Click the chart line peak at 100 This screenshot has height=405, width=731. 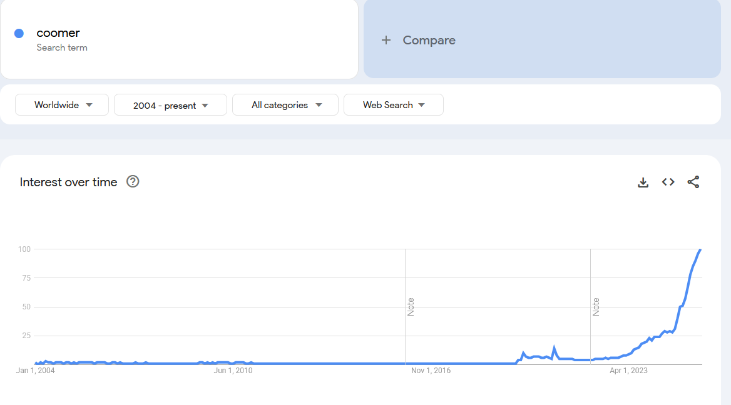[x=700, y=251]
